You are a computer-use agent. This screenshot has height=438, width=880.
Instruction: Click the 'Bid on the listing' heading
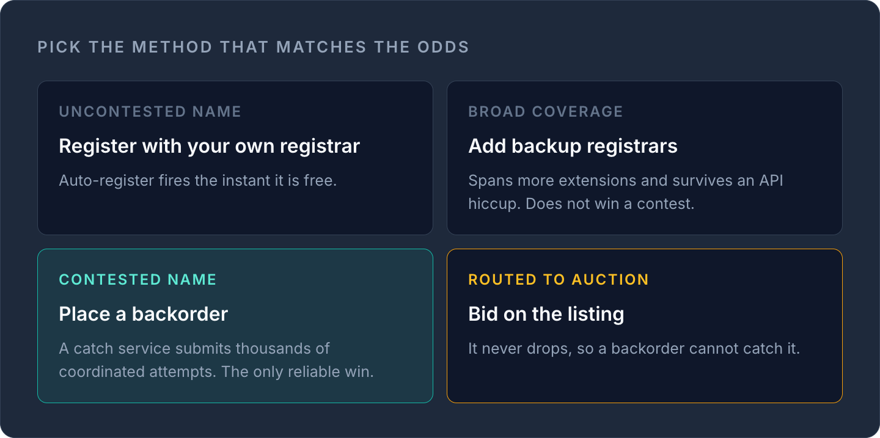tap(546, 314)
